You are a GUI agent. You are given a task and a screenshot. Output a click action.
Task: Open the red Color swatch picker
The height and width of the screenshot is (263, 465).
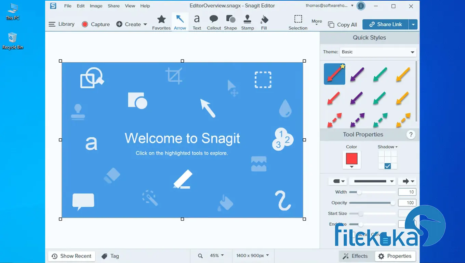point(351,160)
